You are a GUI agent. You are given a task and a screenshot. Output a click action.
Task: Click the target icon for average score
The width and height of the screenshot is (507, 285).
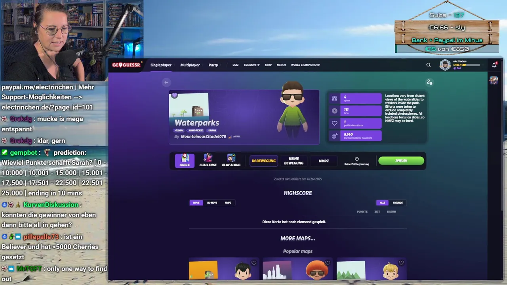335,136
